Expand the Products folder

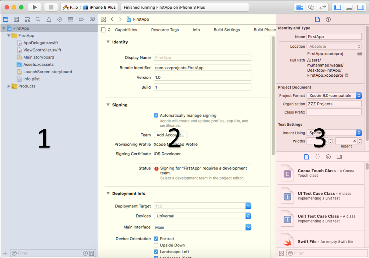tap(9, 86)
